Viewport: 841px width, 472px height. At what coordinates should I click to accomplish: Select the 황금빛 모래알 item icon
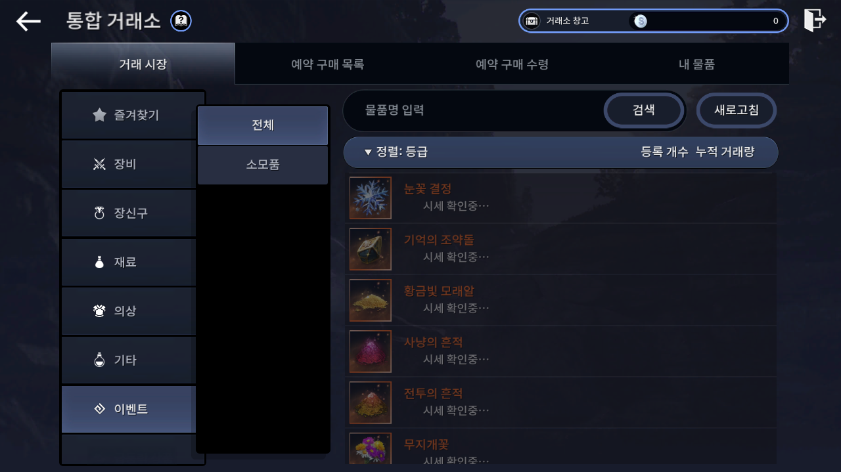click(371, 300)
